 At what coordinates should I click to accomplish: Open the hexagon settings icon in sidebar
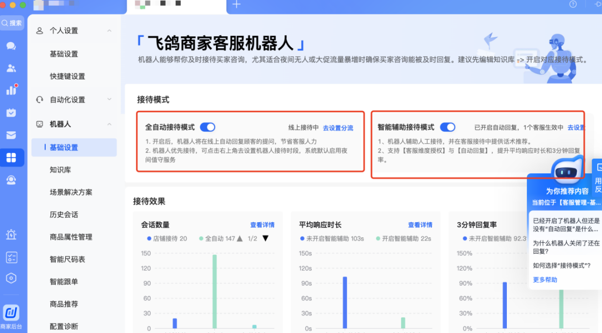(11, 278)
